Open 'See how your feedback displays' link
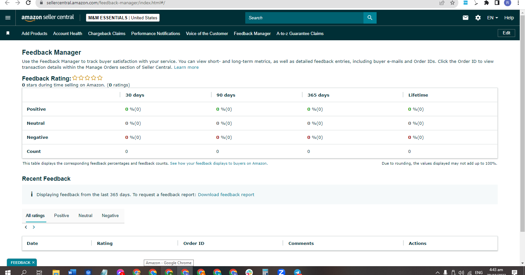 coord(219,163)
